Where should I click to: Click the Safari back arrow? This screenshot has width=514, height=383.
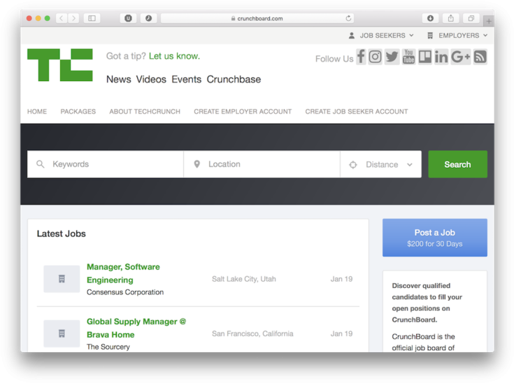(62, 18)
